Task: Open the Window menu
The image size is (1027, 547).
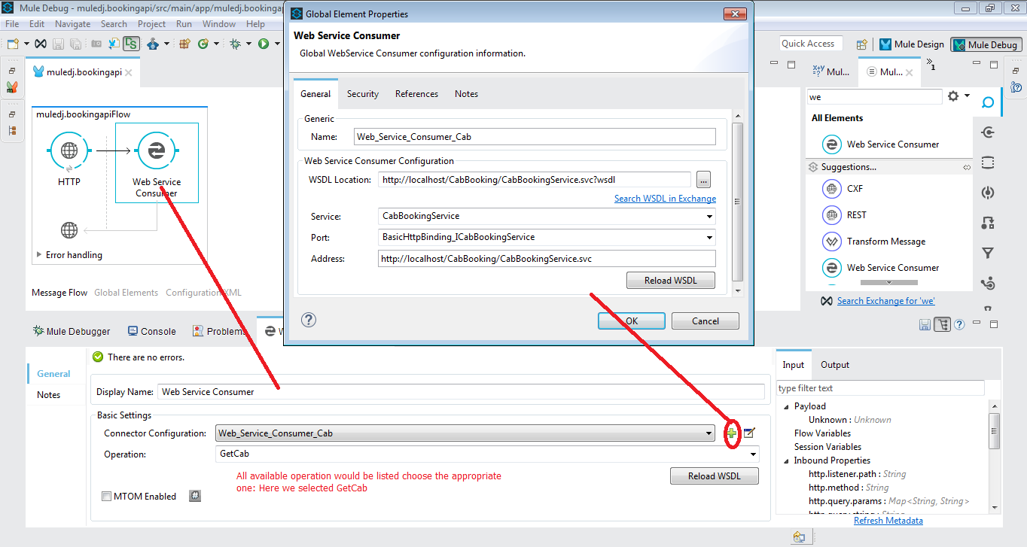Action: (x=219, y=23)
